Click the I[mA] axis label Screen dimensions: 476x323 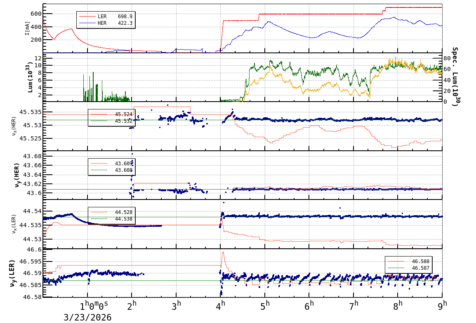pyautogui.click(x=28, y=28)
